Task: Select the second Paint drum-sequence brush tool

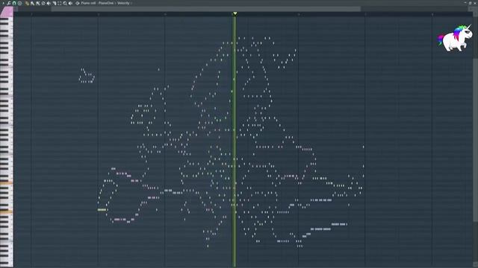Action: [38, 3]
